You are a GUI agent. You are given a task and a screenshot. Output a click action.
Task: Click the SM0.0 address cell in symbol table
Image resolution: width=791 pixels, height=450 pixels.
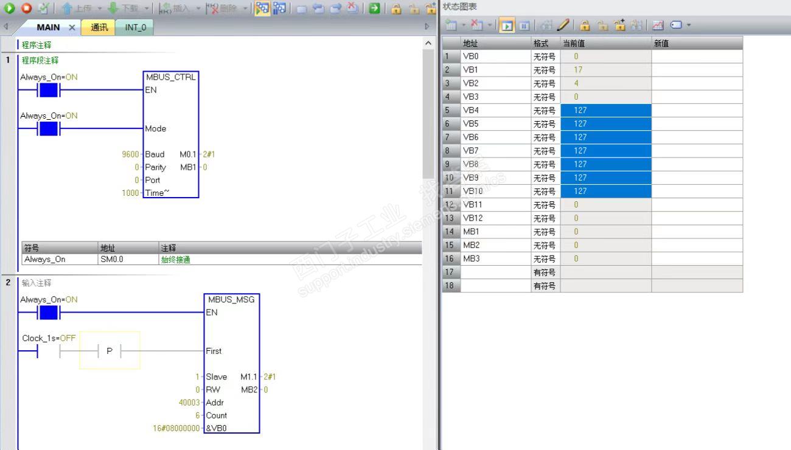(128, 259)
